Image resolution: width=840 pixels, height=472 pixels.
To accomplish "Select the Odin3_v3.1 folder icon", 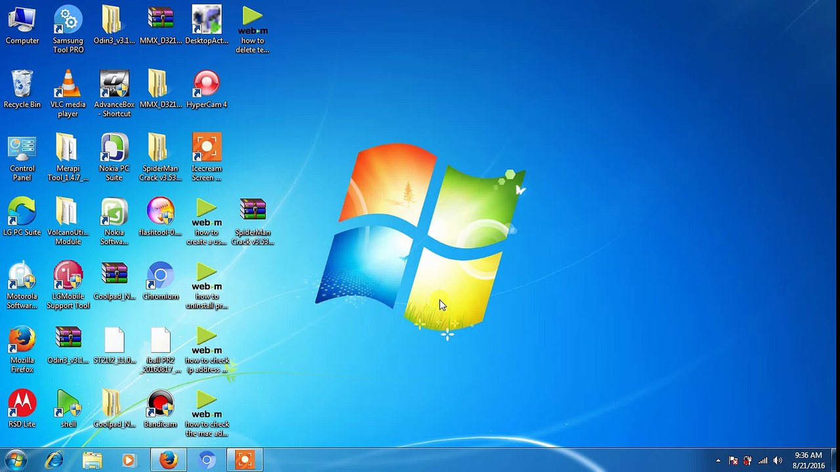I will [114, 26].
